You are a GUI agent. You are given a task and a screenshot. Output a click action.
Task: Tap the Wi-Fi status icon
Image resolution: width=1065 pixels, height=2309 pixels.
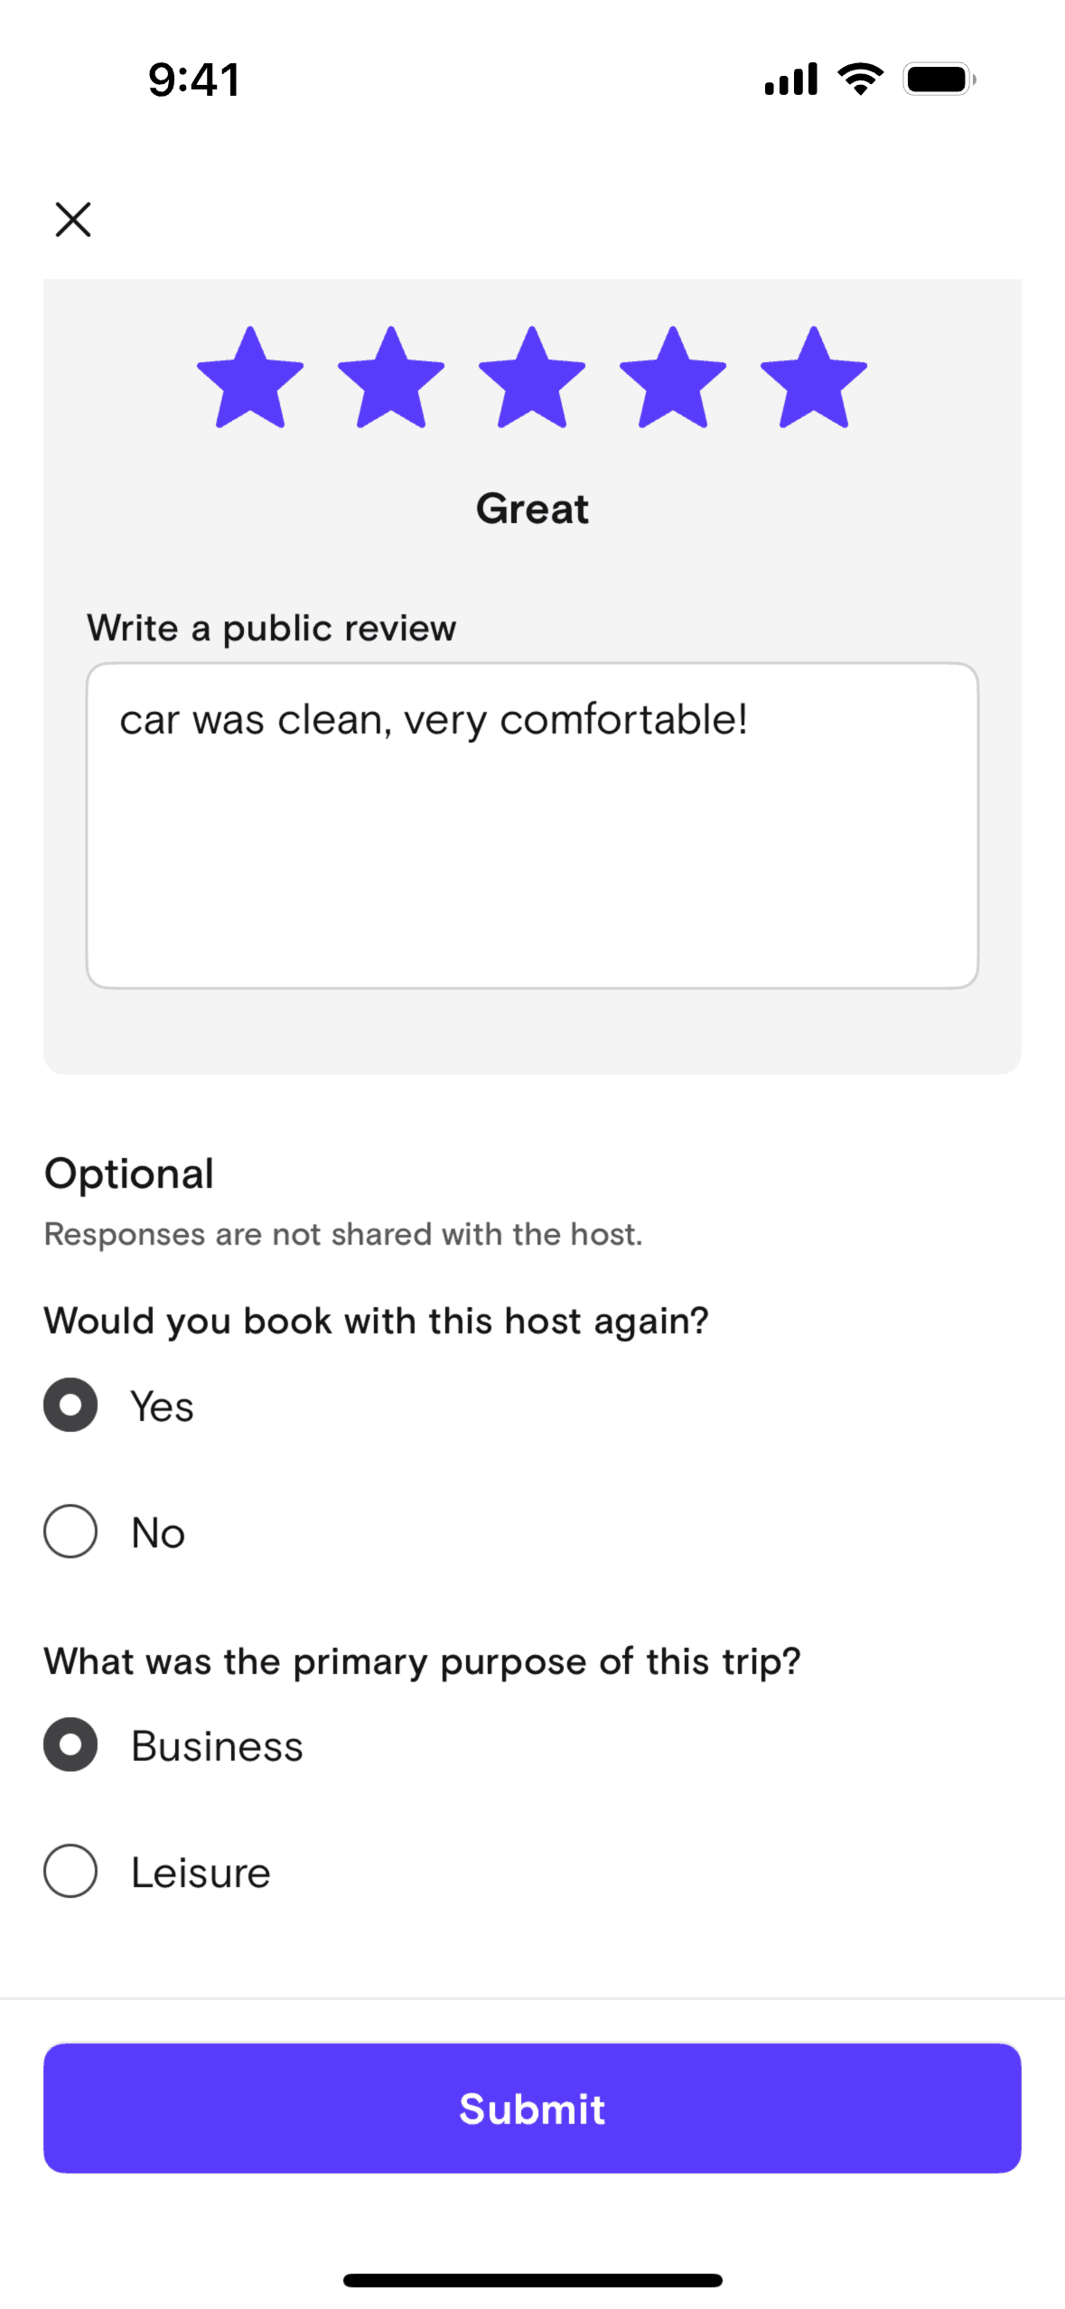(x=861, y=79)
